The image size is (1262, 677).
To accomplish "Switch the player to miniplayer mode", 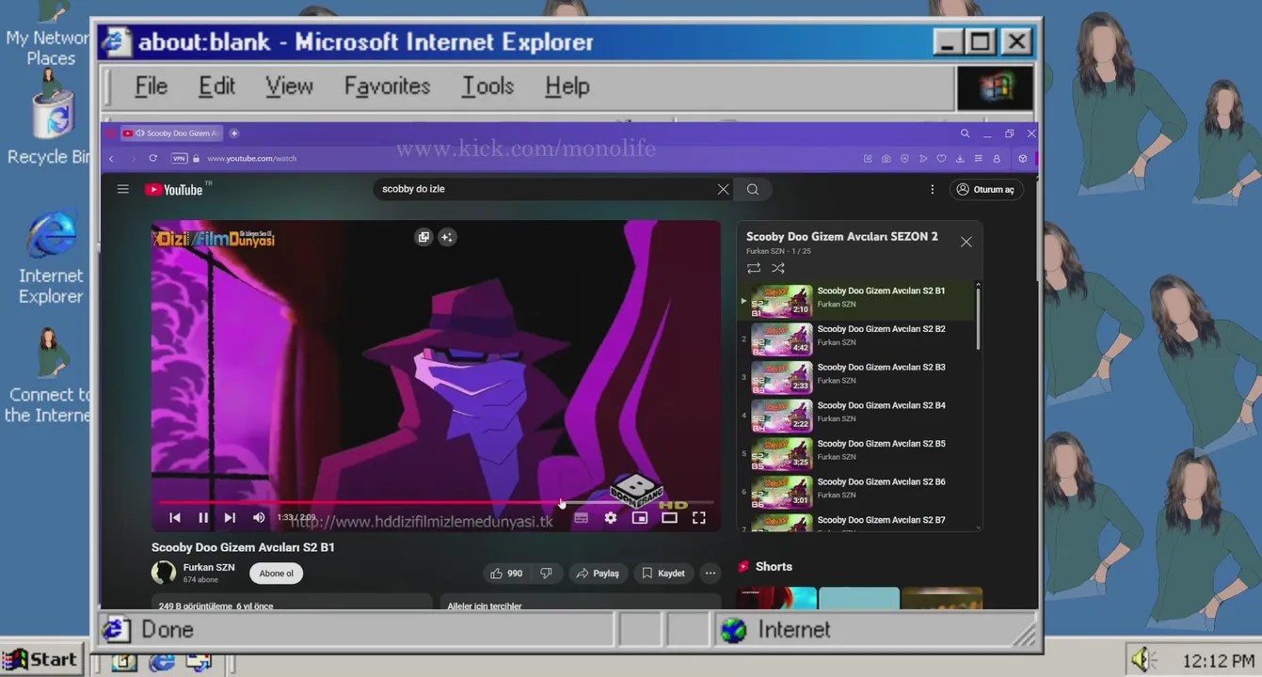I will [x=640, y=517].
